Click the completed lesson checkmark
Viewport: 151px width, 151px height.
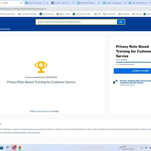coord(116,81)
